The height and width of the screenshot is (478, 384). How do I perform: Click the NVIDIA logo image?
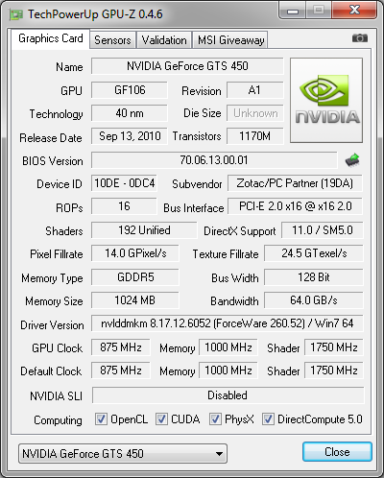tap(326, 100)
